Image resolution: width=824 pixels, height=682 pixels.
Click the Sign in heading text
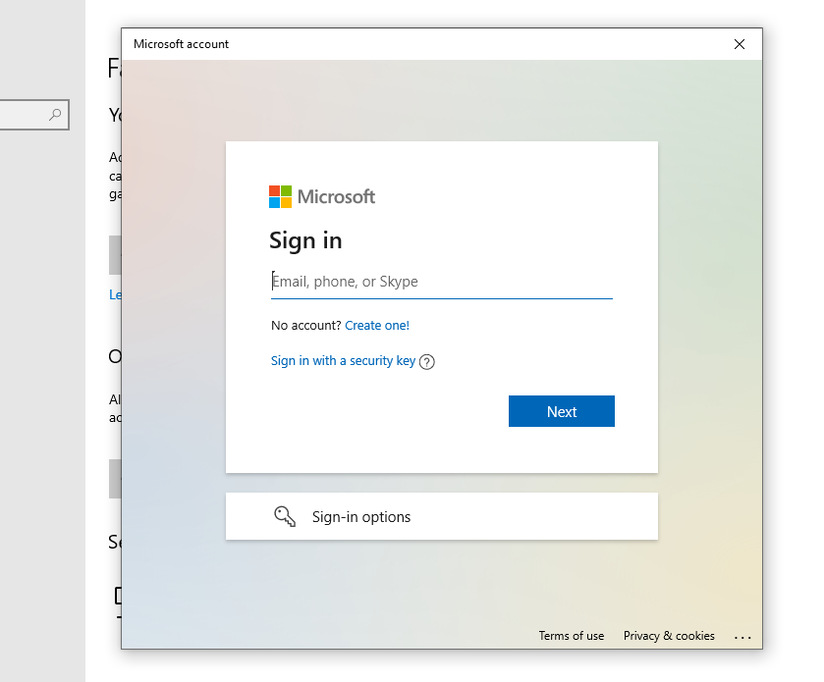[305, 240]
